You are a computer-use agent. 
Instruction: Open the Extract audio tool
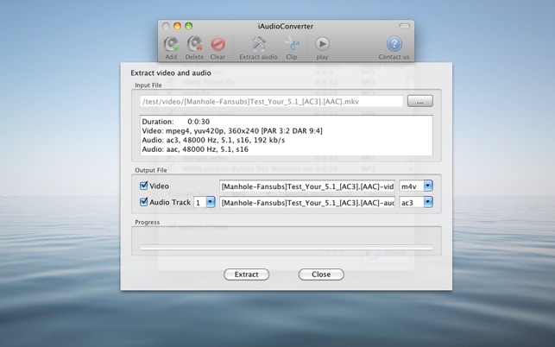tap(258, 44)
